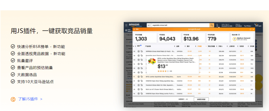Click the plus icon on Fansteck Stress Balls row
Viewport: 269px width, 111px height.
coord(139,85)
